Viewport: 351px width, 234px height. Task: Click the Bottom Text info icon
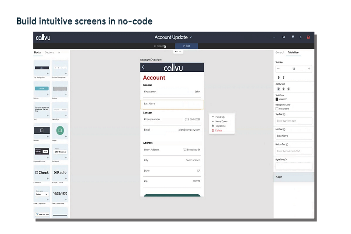287,145
